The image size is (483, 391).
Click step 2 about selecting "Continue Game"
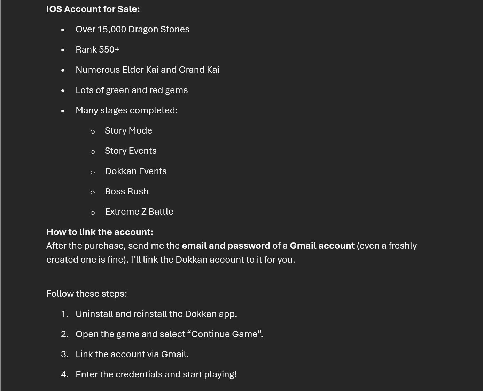click(169, 334)
